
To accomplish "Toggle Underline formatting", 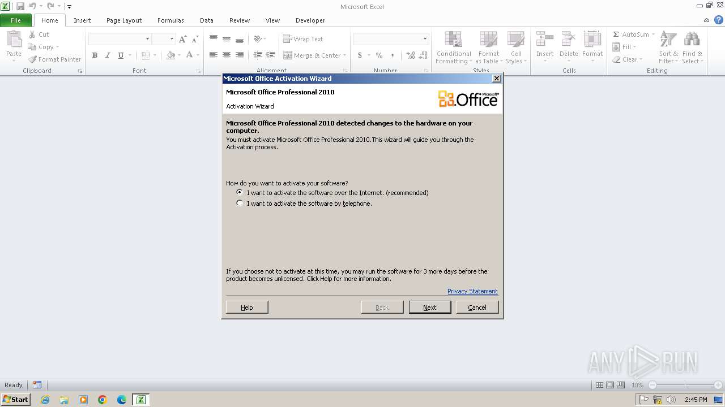I will tap(121, 55).
